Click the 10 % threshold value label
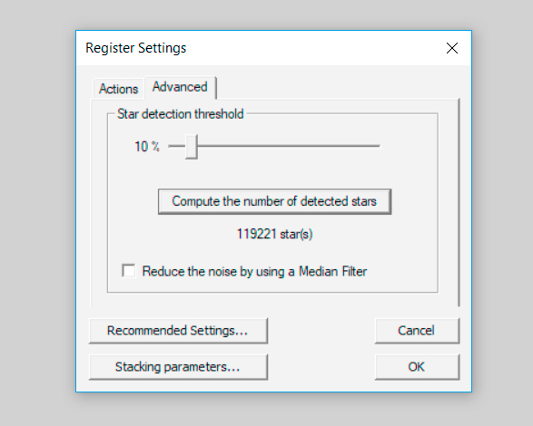The height and width of the screenshot is (426, 533). 147,147
